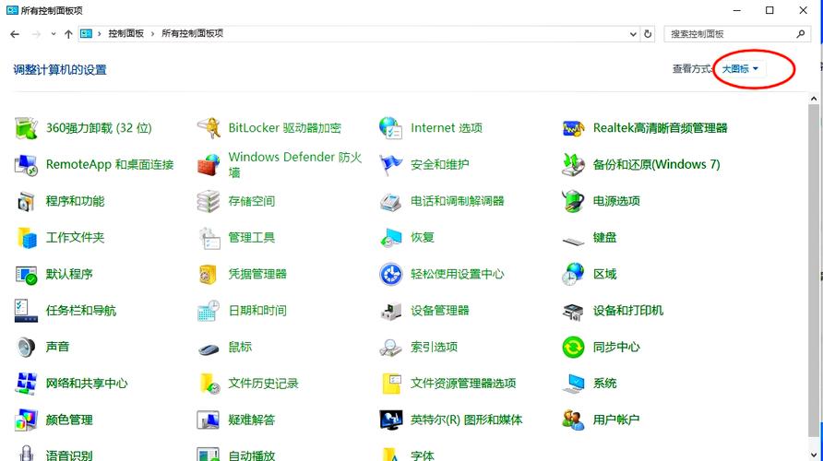Expand chevron before 控制面板 breadcrumb

point(100,34)
